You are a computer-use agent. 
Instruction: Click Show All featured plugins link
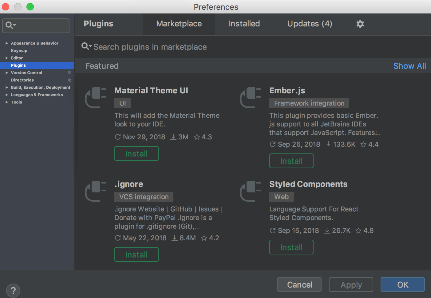click(409, 66)
